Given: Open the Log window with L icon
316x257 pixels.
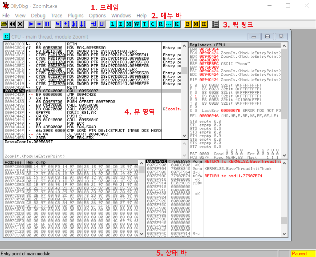Looking at the screenshot, I should (113, 24).
